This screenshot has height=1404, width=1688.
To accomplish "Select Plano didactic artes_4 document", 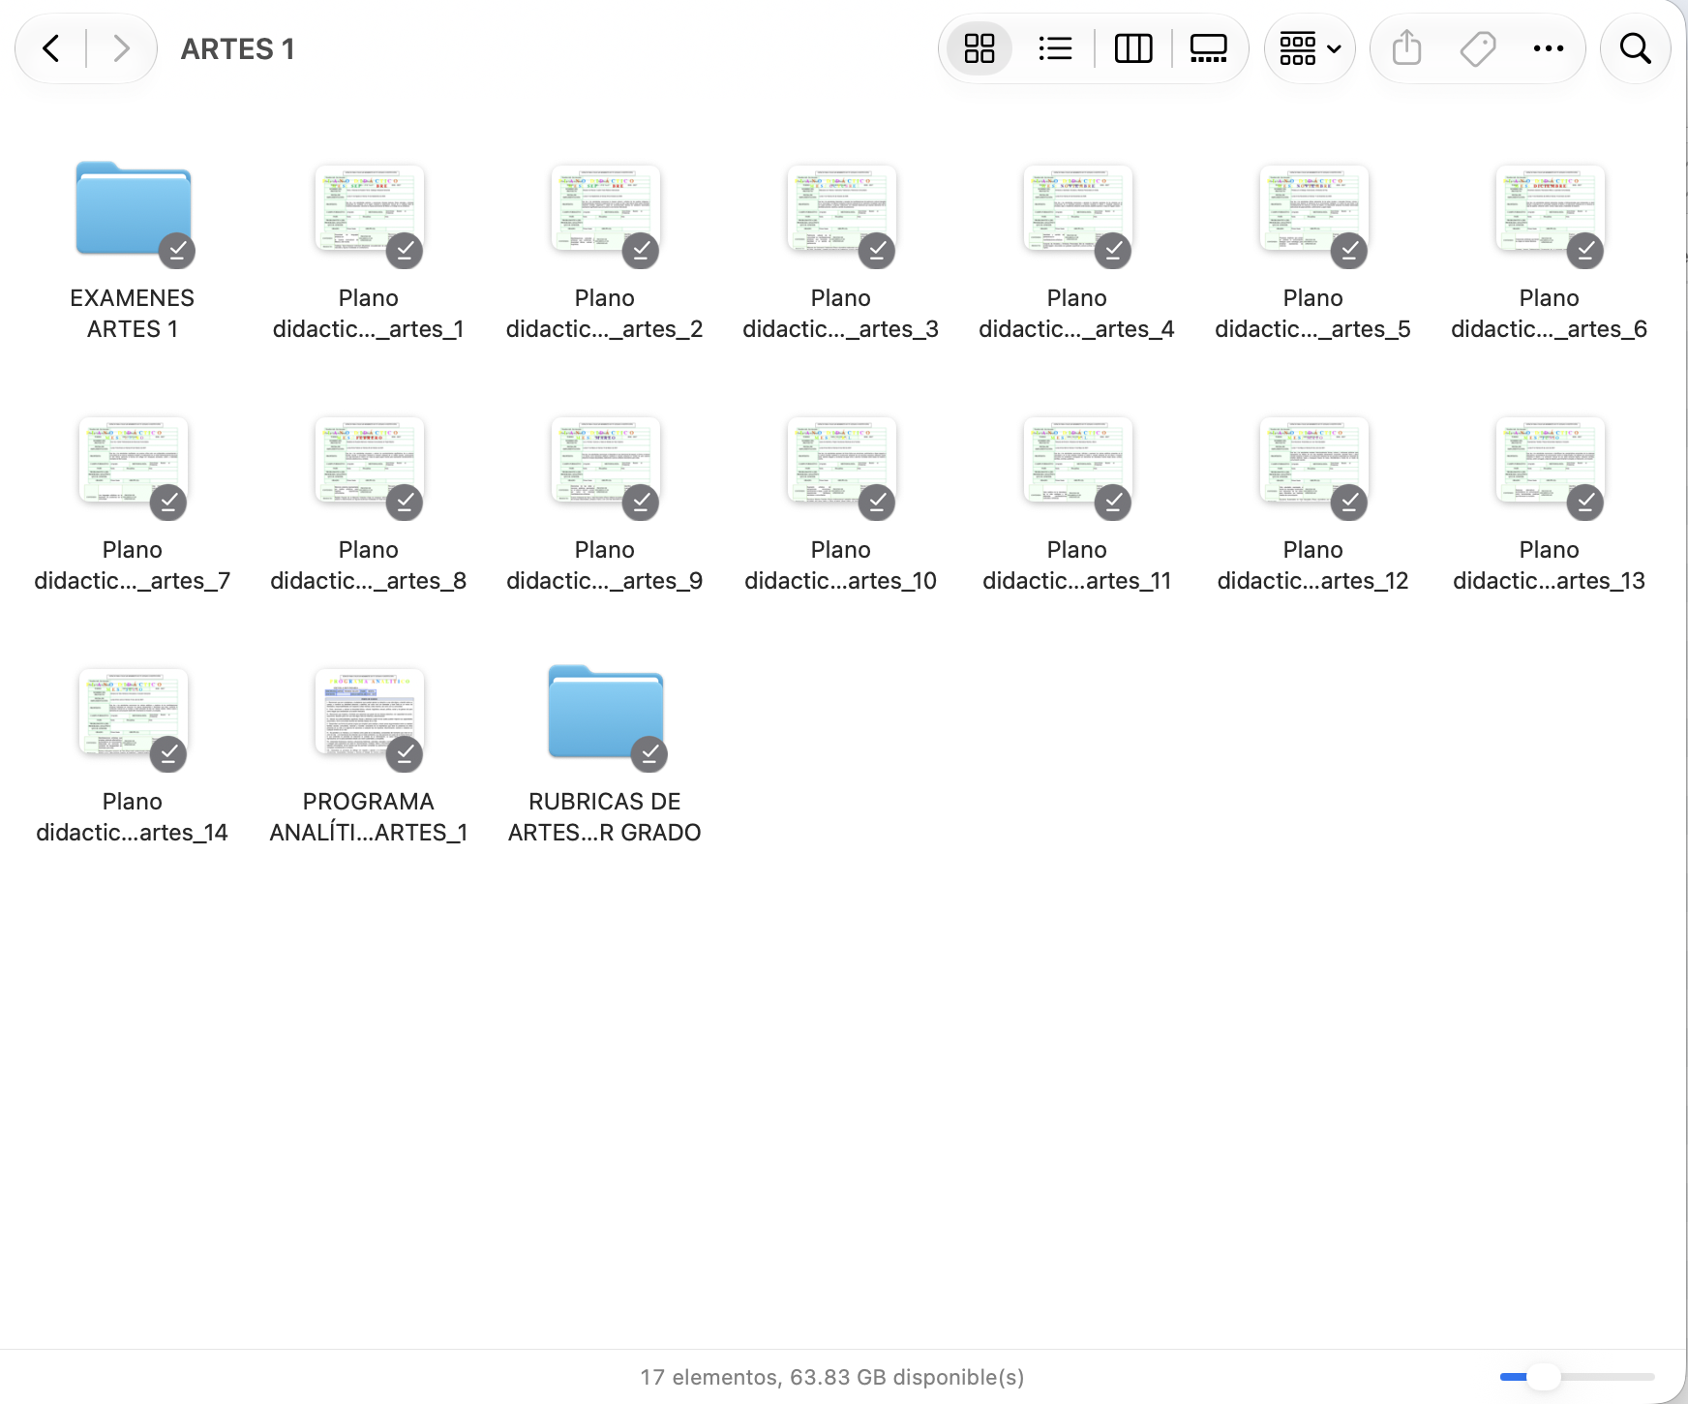I will pos(1077,209).
